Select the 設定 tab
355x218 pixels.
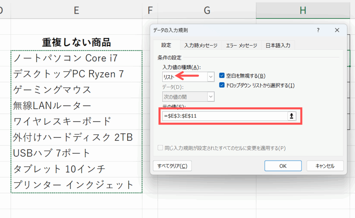(166, 45)
